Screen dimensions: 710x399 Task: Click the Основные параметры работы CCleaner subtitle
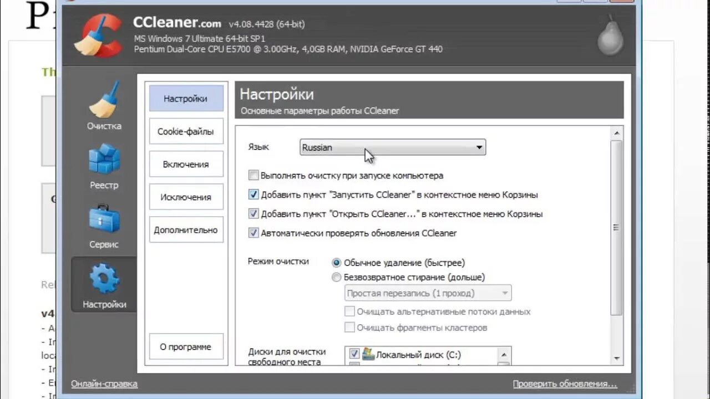coord(320,111)
